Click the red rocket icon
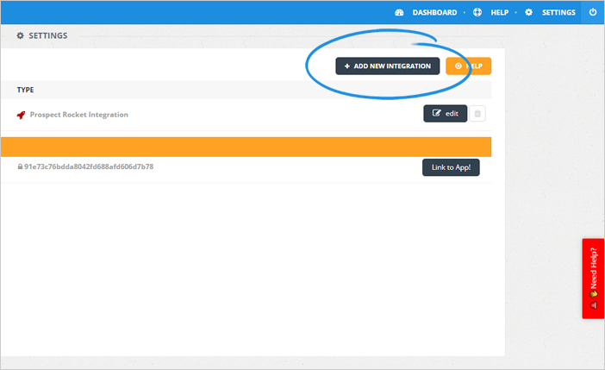605x370 pixels. click(21, 114)
